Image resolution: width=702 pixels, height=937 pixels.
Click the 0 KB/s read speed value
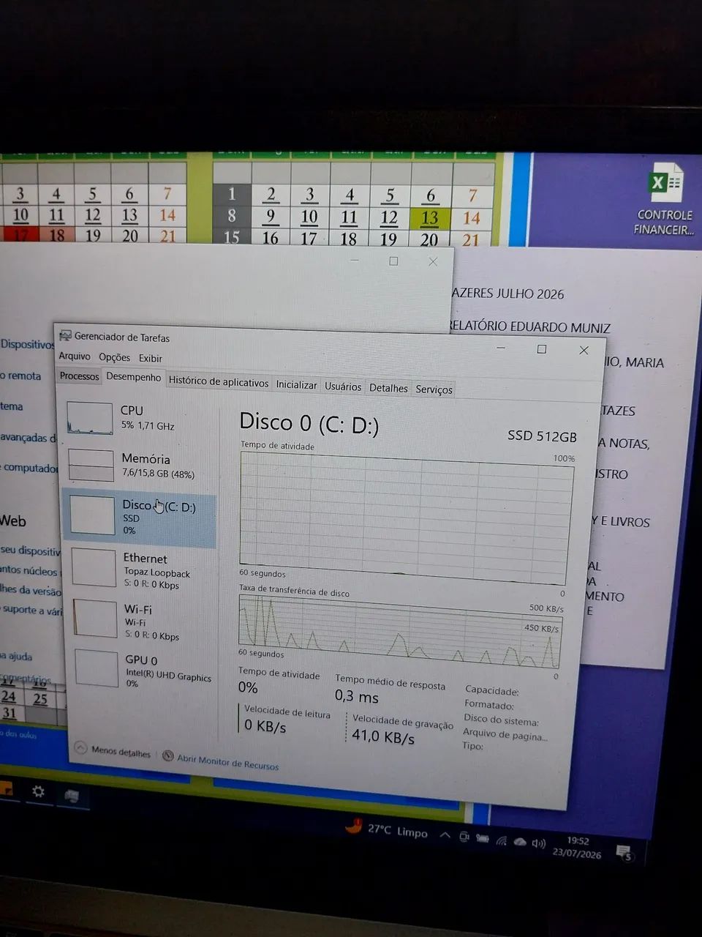(265, 726)
